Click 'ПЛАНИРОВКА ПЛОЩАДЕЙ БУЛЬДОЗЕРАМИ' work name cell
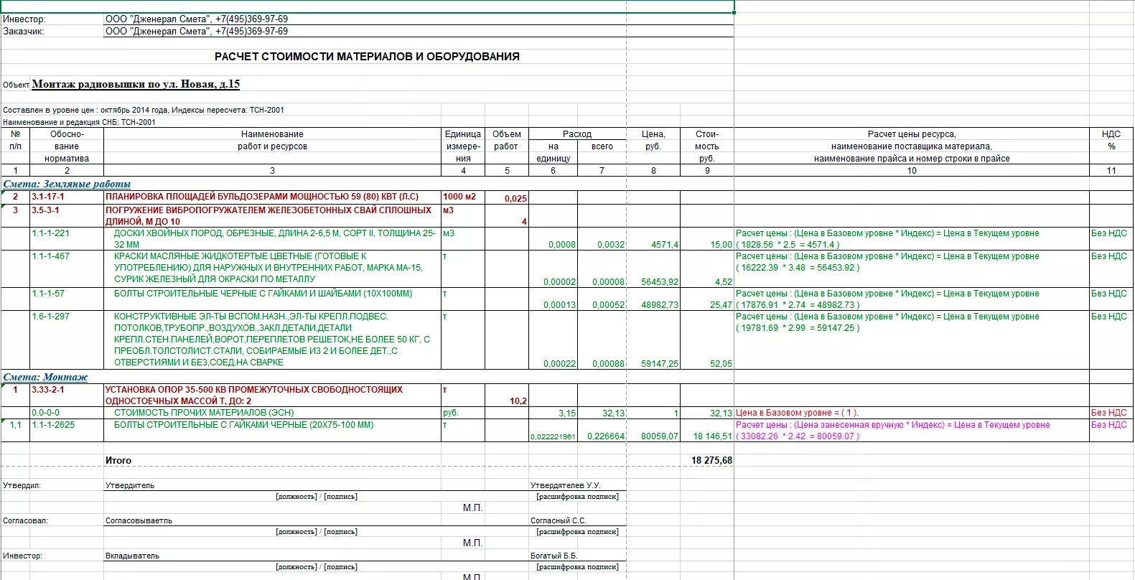 point(272,197)
